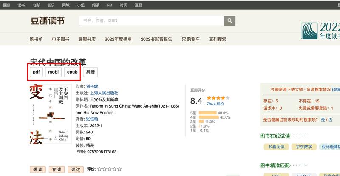This screenshot has width=340, height=176.
Task: Open 读书 in top navigation bar
Action: coord(21,5)
